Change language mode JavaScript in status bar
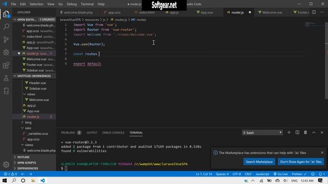This screenshot has height=184, width=328. click(x=262, y=174)
